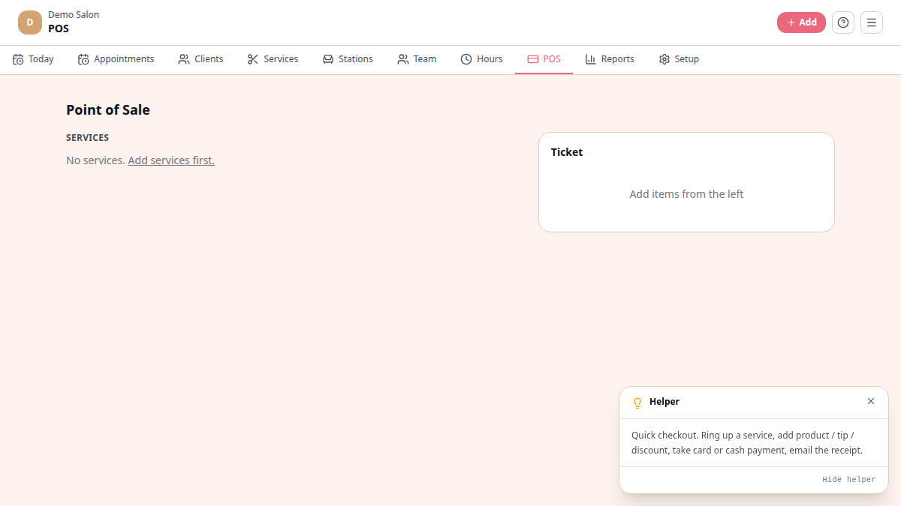
Task: Go to the Today tab
Action: point(33,59)
